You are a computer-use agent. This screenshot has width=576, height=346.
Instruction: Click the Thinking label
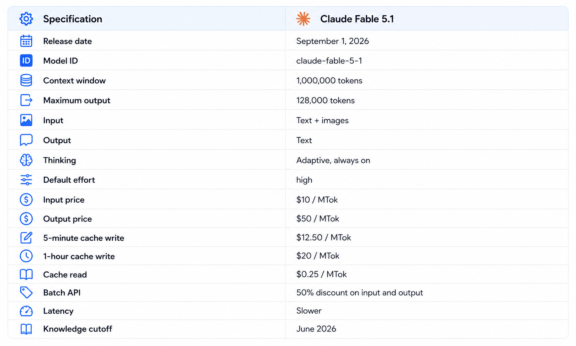pos(59,161)
